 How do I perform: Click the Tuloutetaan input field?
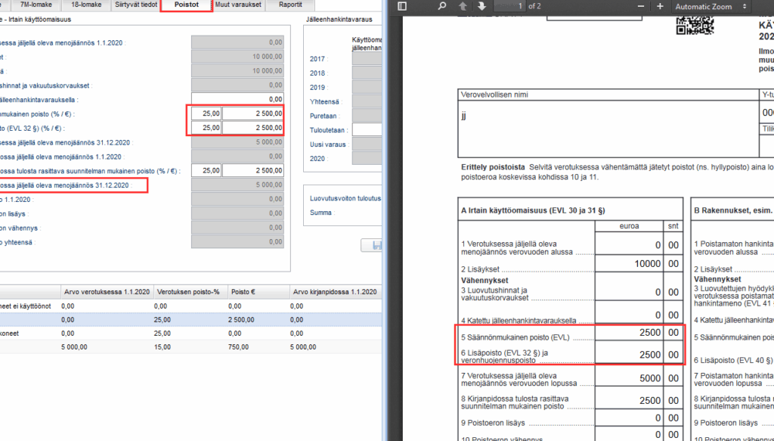[x=367, y=130]
